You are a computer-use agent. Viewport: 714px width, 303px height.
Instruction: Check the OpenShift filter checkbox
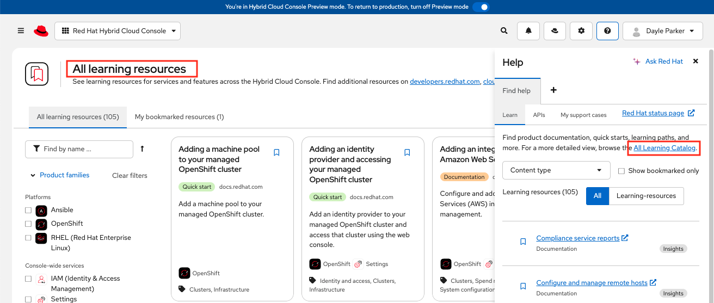pos(28,224)
